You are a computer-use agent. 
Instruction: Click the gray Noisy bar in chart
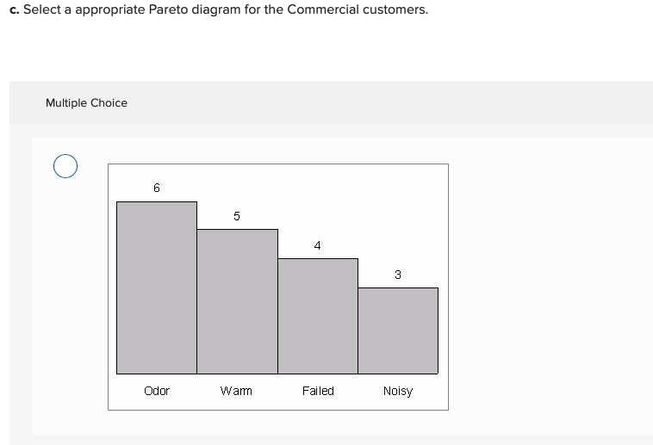pos(398,331)
